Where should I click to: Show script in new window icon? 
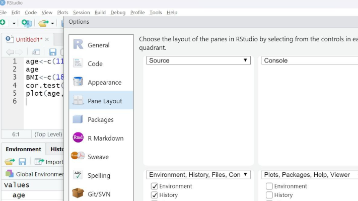(36, 52)
